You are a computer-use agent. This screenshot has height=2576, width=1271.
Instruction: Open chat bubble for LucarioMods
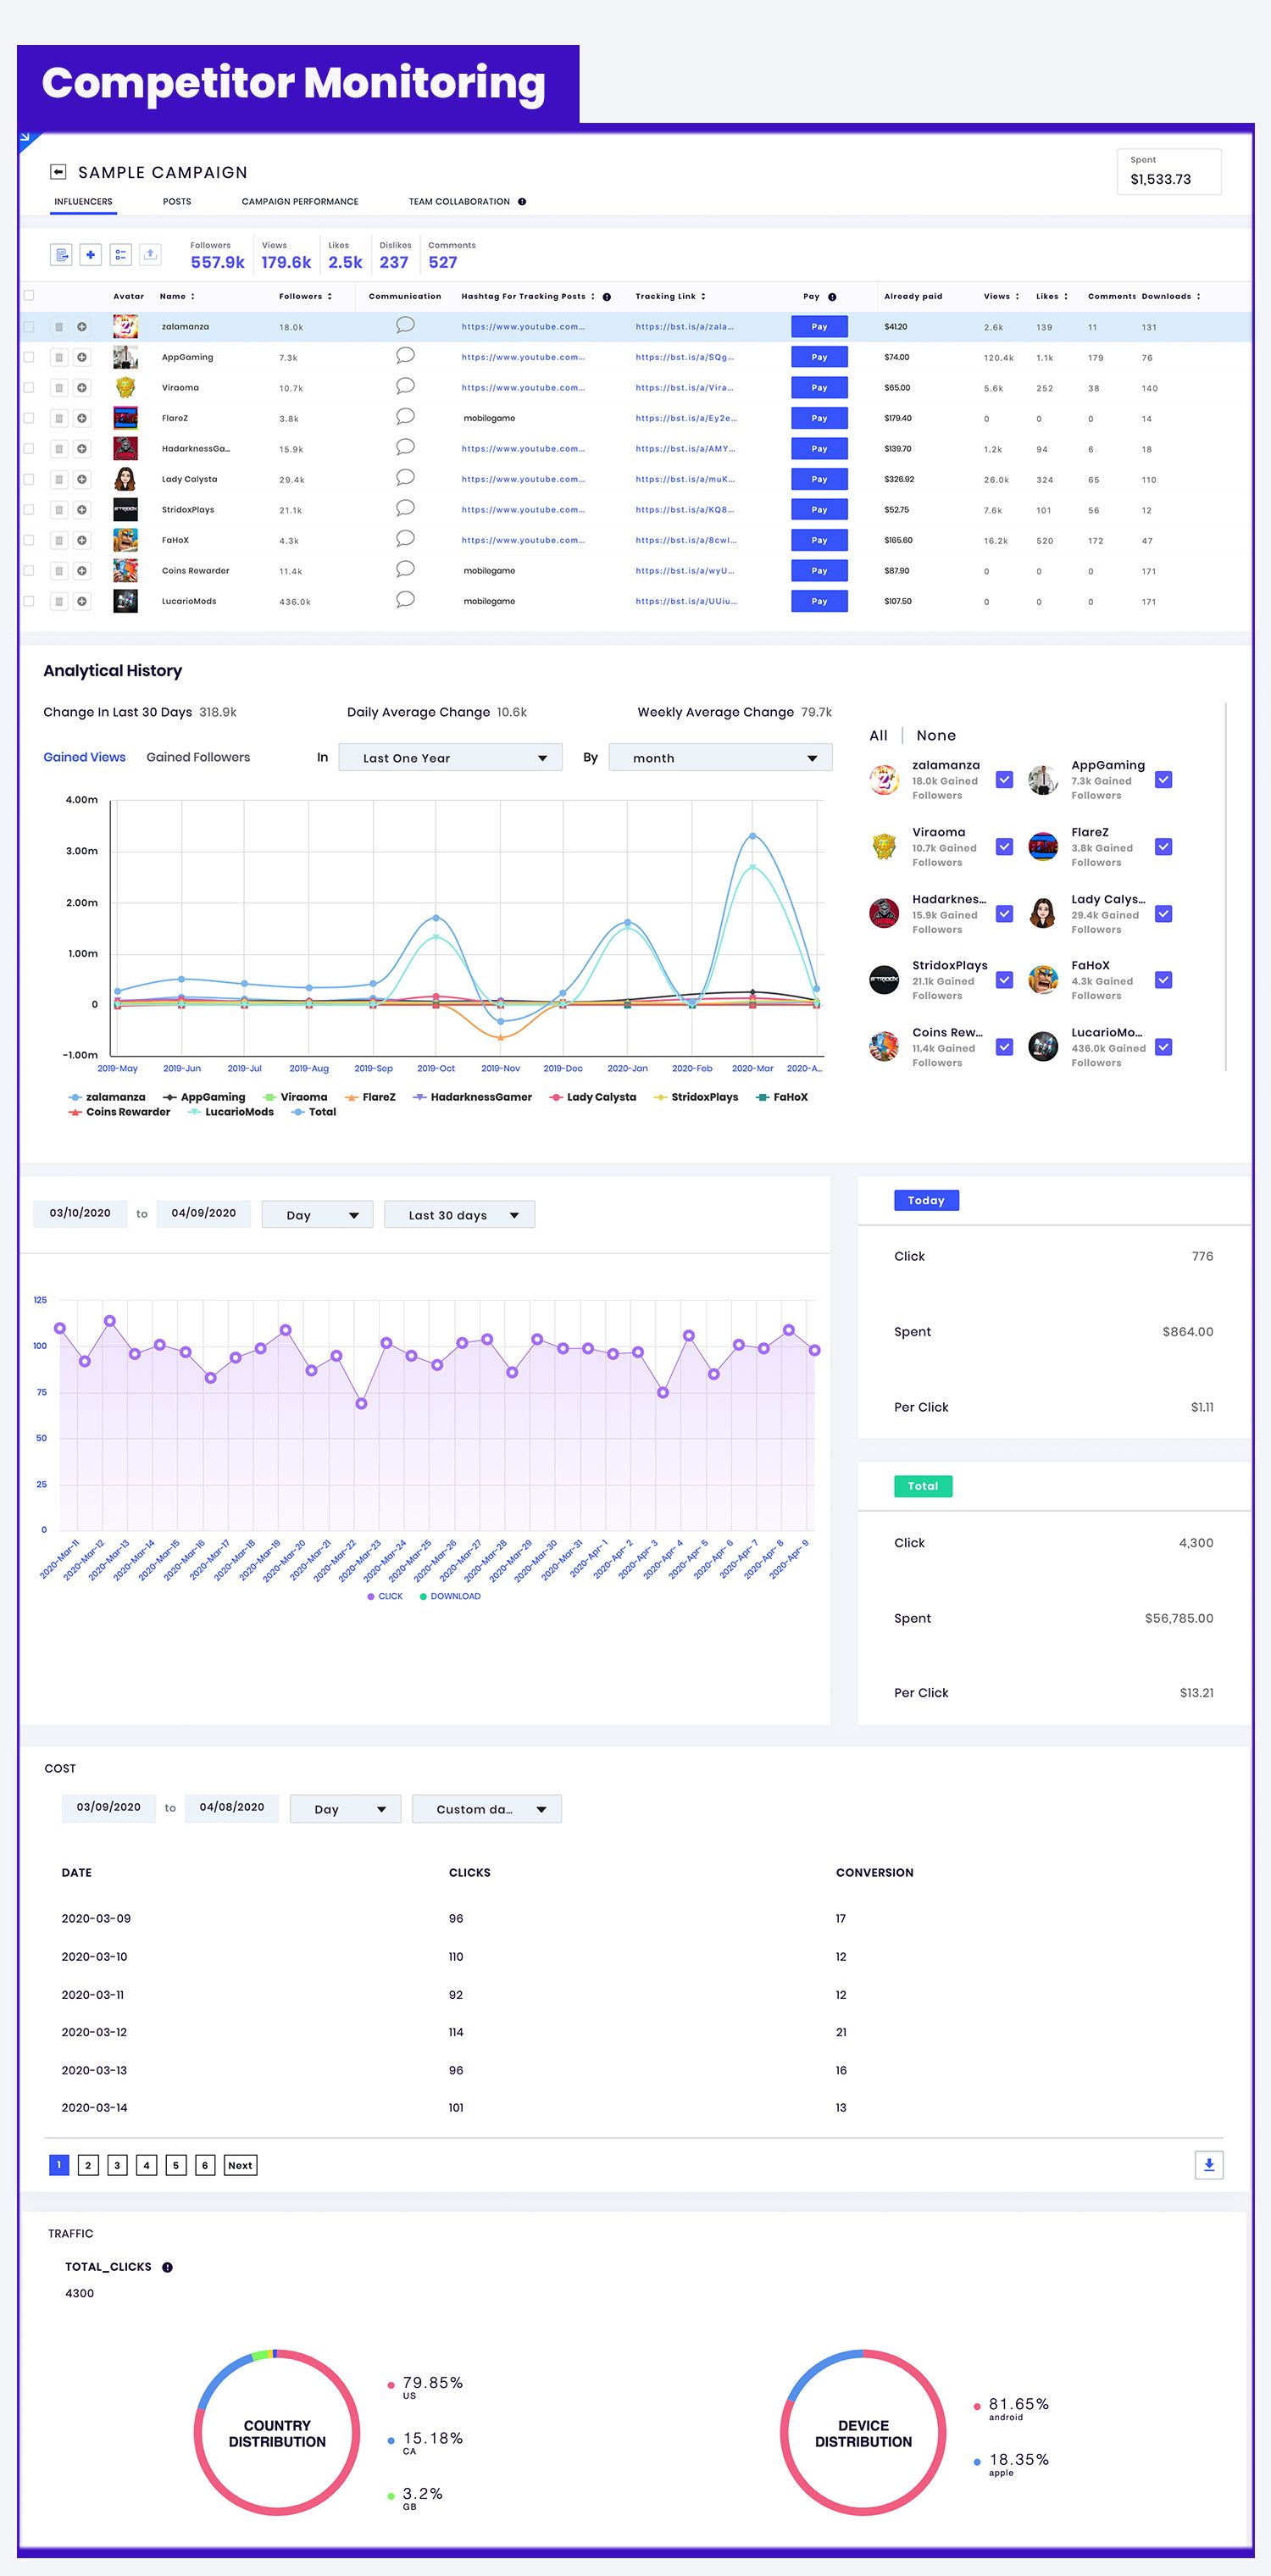click(405, 600)
